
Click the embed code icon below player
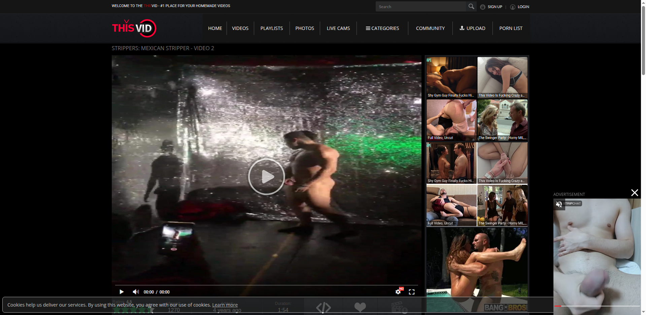click(324, 307)
